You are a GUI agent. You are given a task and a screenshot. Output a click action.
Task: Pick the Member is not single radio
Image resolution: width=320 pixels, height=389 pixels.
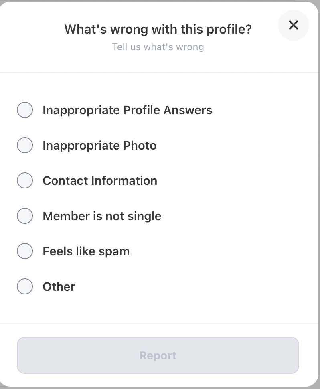pos(25,216)
